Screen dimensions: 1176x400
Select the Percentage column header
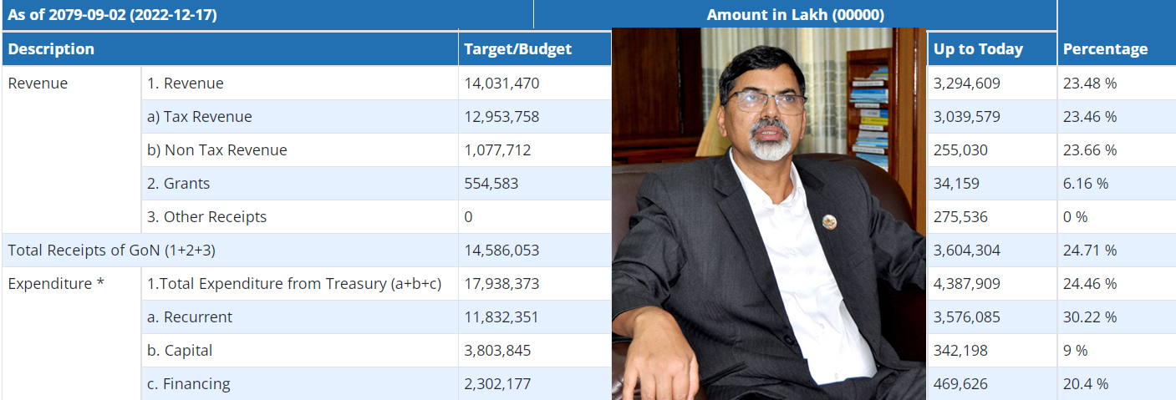pyautogui.click(x=1105, y=49)
